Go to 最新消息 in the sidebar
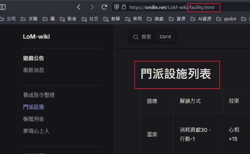 pos(34,70)
